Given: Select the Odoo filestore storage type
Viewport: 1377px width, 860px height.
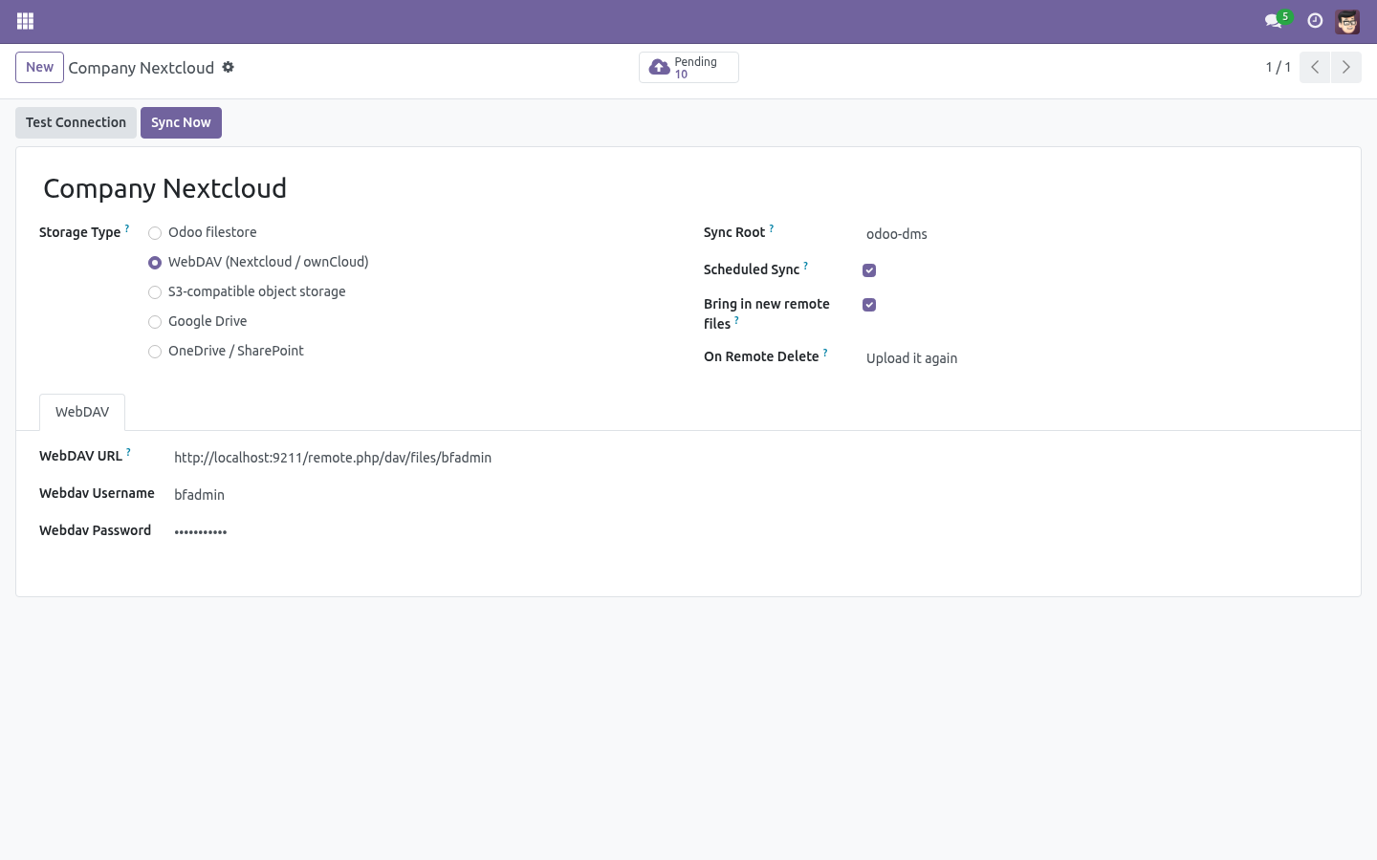Looking at the screenshot, I should [155, 233].
